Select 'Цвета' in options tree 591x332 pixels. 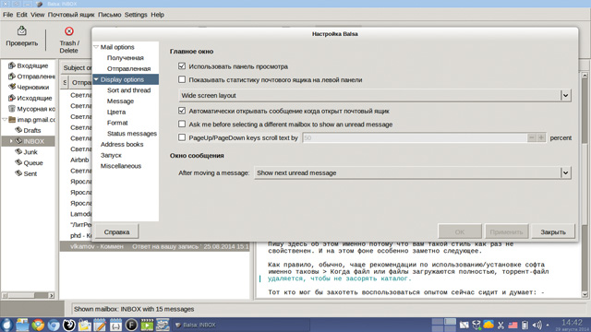pos(116,112)
